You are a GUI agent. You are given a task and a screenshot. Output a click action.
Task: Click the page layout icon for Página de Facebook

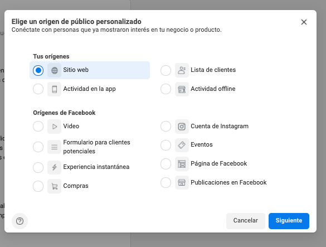point(182,164)
